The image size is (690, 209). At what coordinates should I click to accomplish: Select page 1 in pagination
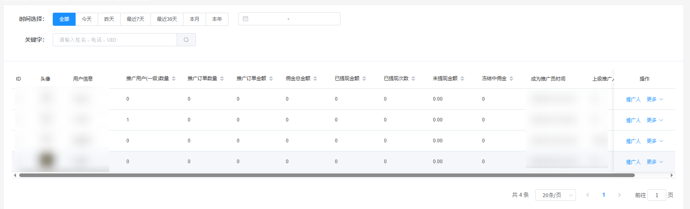(604, 195)
